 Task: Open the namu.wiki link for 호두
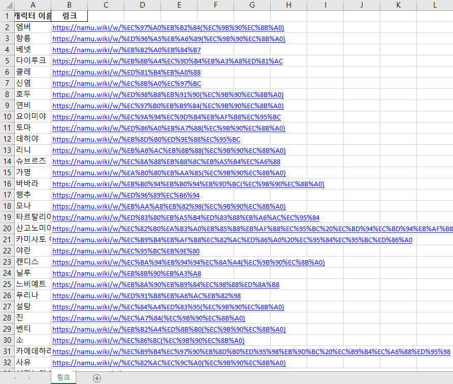pos(168,95)
